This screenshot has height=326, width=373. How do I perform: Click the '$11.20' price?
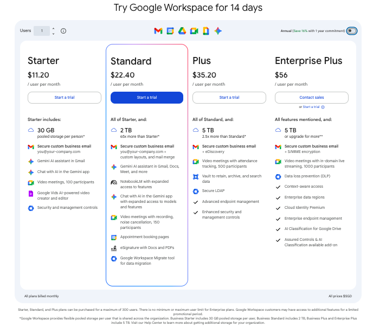click(38, 75)
